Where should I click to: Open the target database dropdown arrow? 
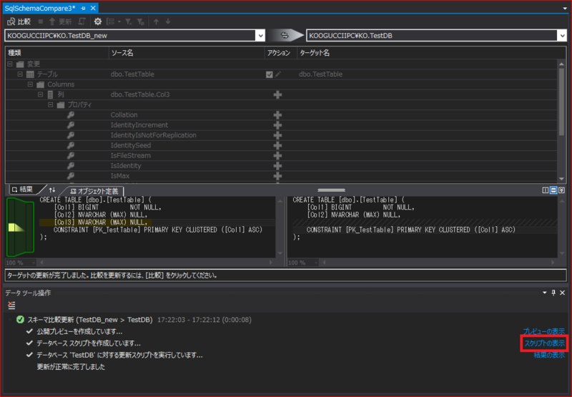click(562, 35)
